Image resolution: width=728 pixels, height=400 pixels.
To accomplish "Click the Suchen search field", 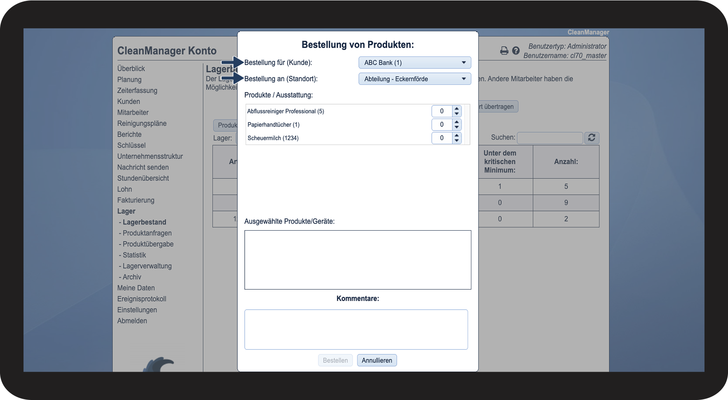I will [550, 138].
